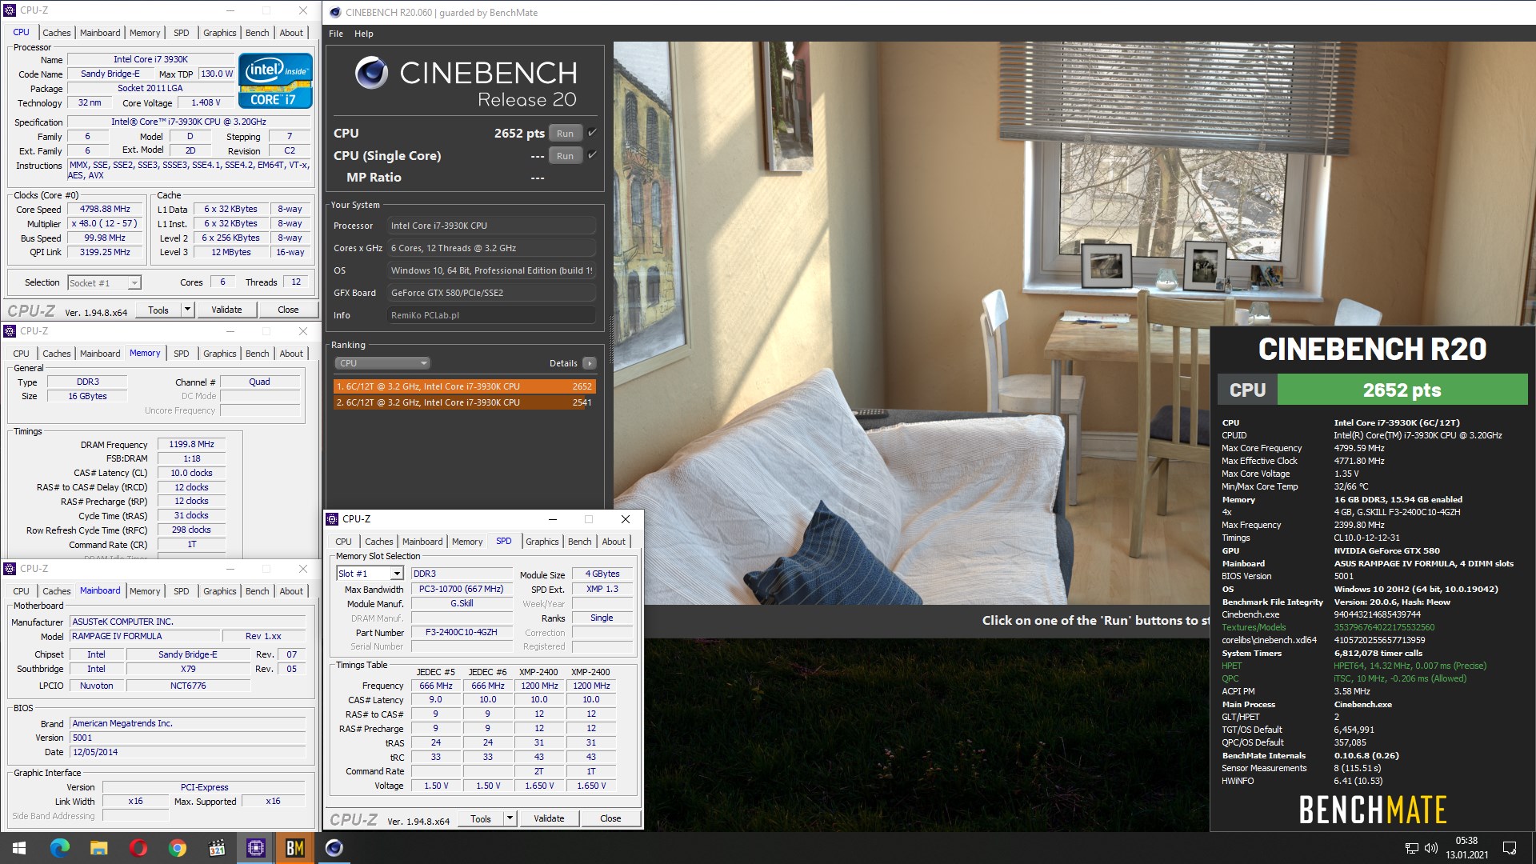Click the 4798.88 MHz core speed value
This screenshot has width=1536, height=864.
coord(105,209)
